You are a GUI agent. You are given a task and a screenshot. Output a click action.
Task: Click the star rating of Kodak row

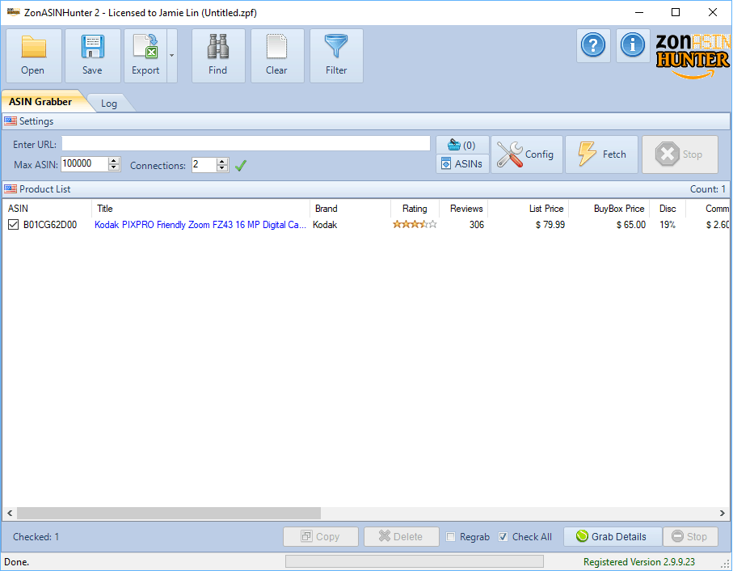click(x=415, y=225)
